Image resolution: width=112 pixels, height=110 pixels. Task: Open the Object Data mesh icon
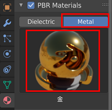(x=7, y=85)
